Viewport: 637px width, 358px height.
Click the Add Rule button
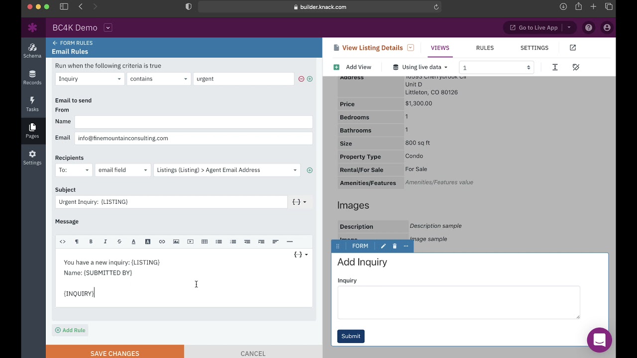(x=70, y=330)
